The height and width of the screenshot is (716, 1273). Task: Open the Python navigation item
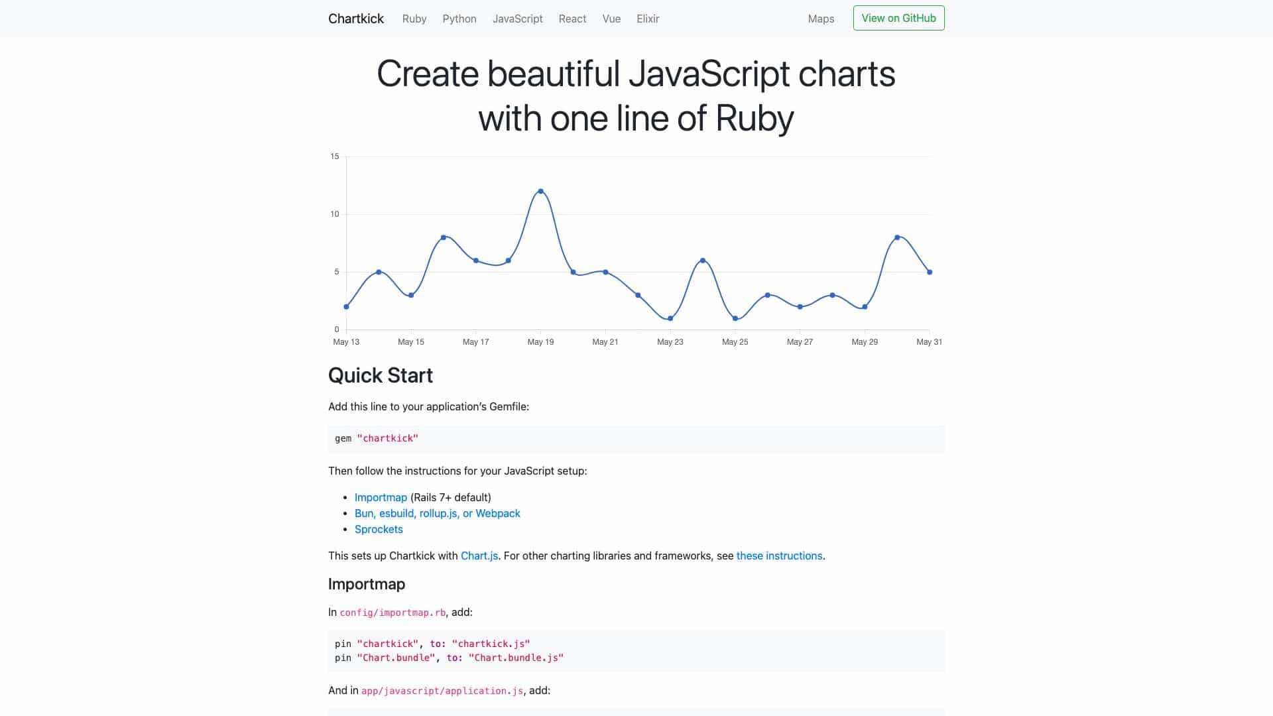pos(459,19)
